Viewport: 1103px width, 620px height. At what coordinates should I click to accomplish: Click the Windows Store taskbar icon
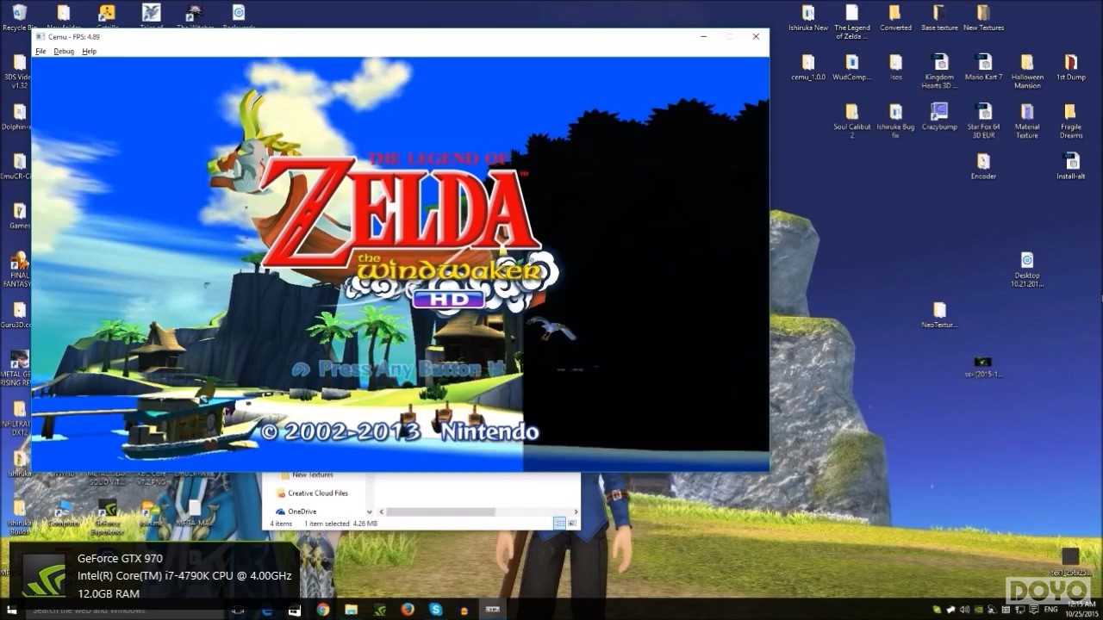pyautogui.click(x=295, y=610)
